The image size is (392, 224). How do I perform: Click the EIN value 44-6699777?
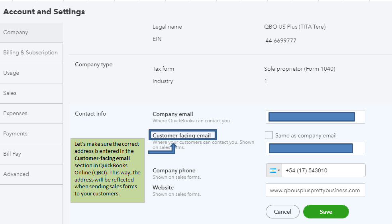pos(281,41)
